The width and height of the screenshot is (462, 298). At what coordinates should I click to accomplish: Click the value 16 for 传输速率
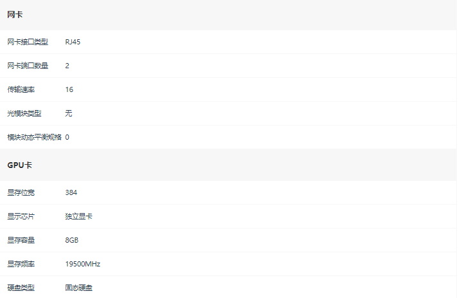click(x=69, y=89)
